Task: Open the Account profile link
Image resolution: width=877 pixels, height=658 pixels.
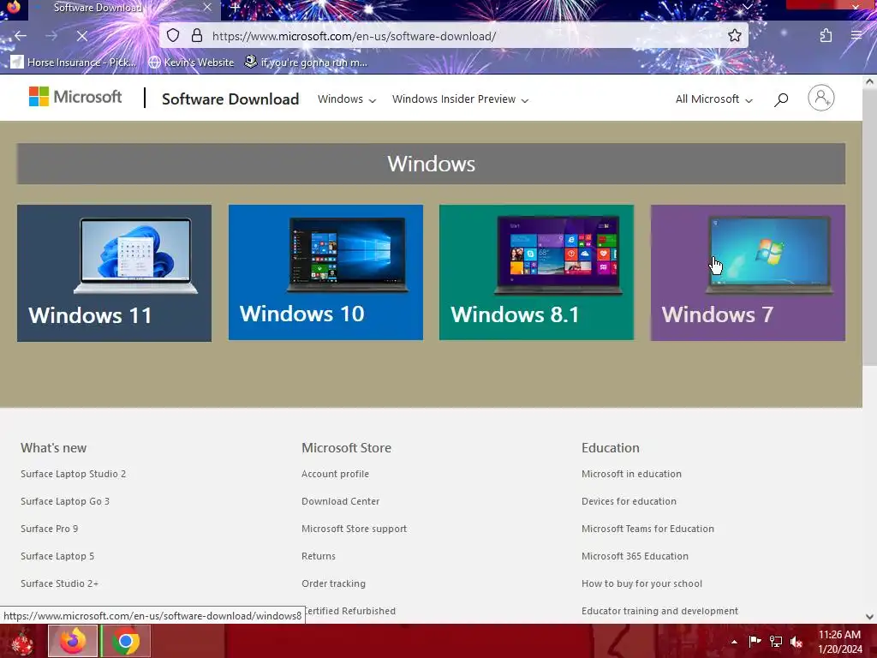Action: pyautogui.click(x=335, y=474)
